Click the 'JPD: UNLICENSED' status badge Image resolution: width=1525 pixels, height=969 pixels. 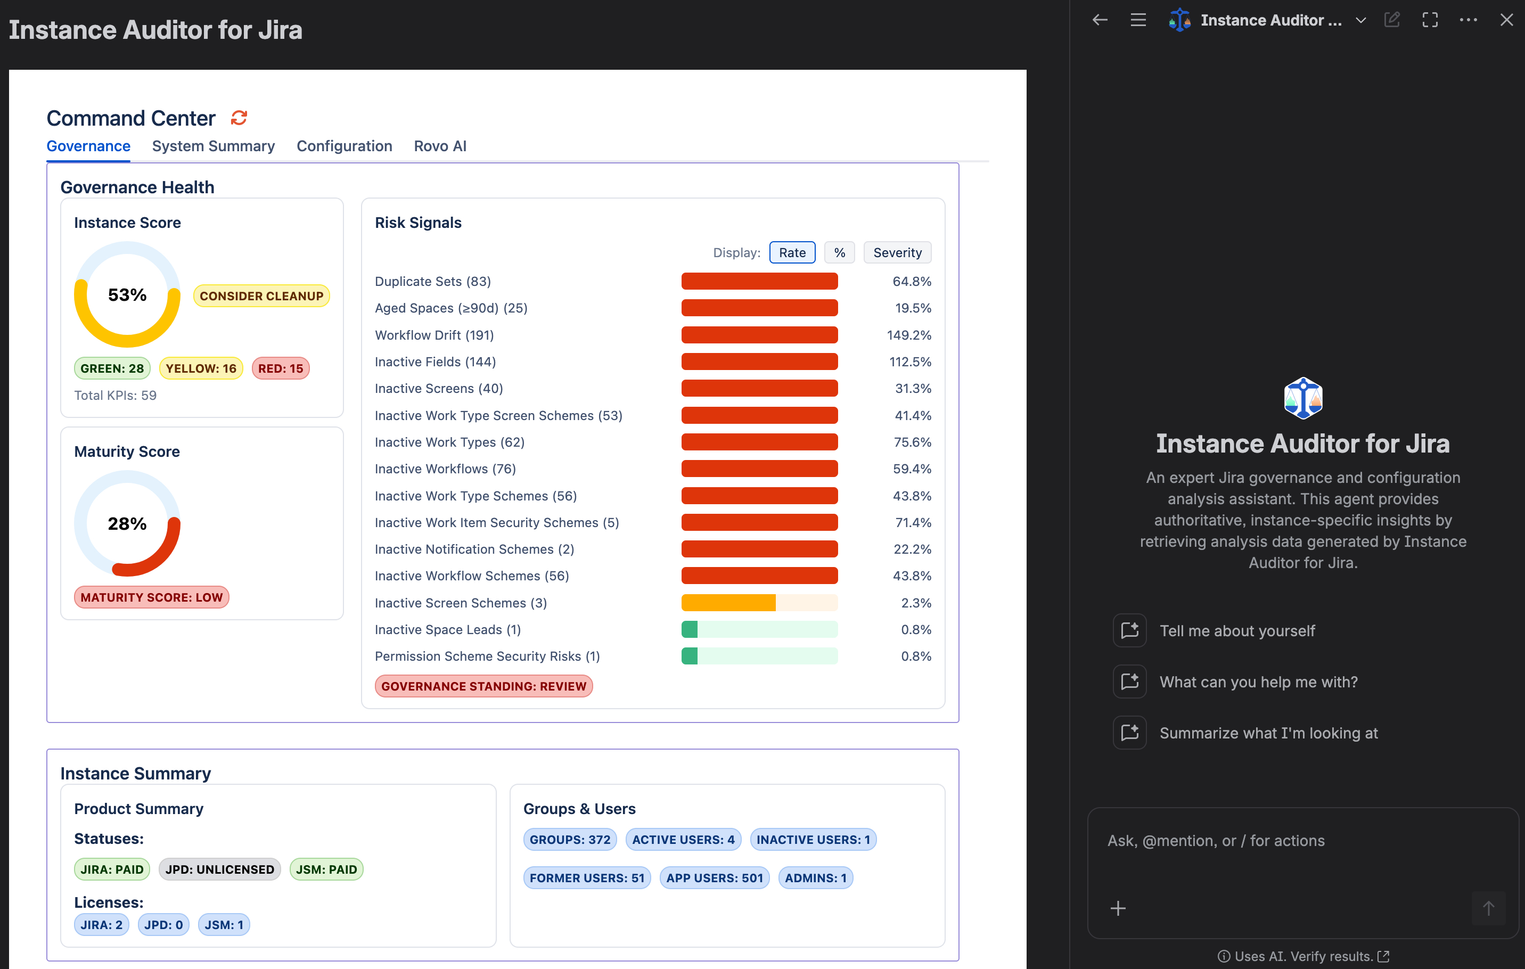click(220, 869)
